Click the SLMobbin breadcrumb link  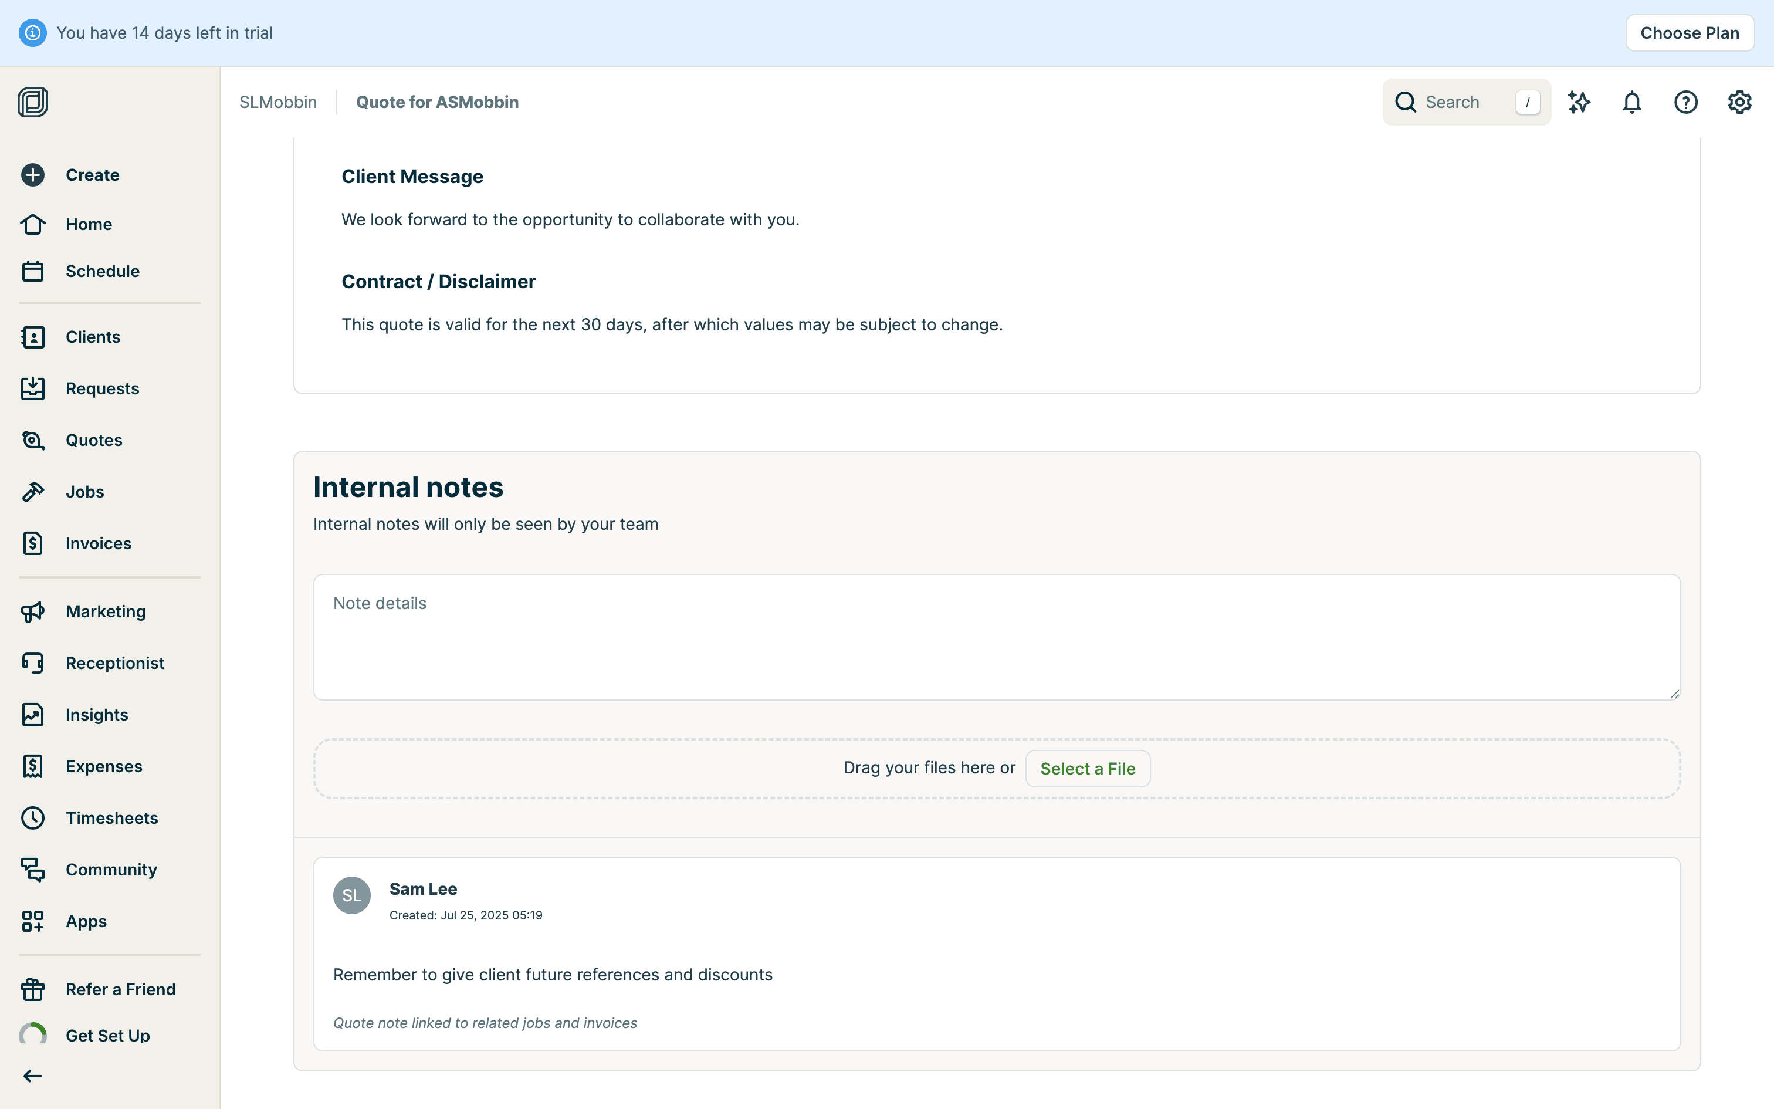(278, 102)
